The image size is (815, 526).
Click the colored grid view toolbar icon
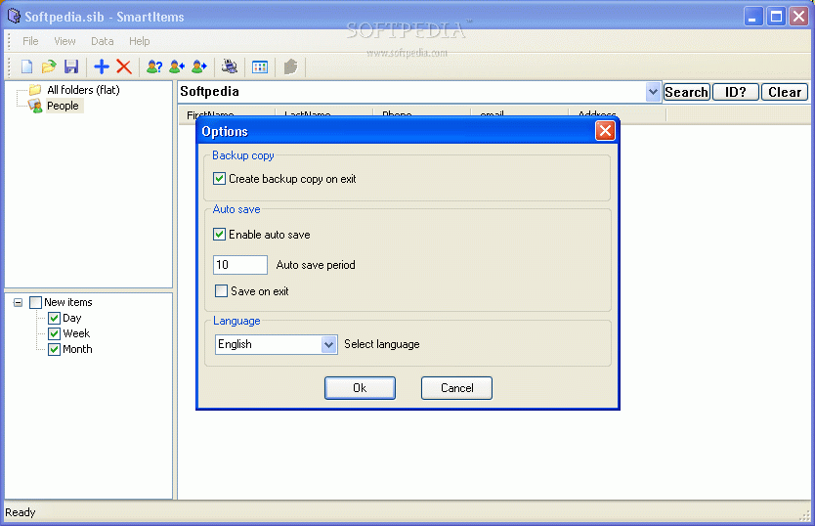tap(259, 67)
